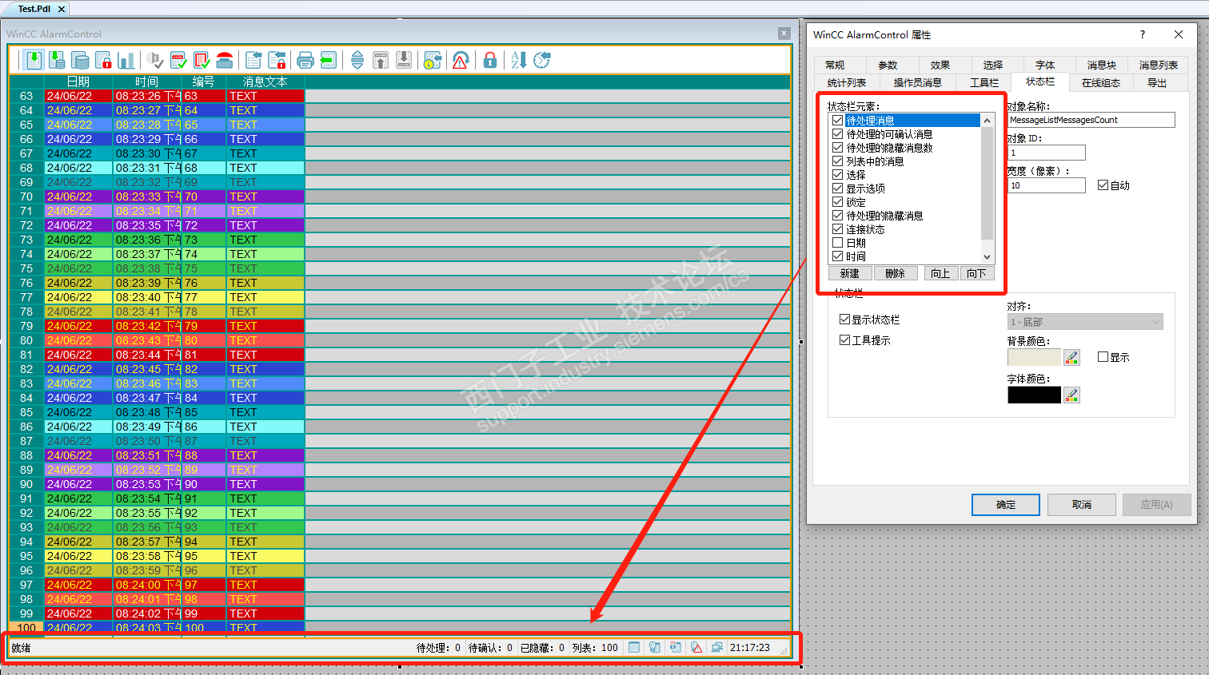Open the short-term archive list icon
This screenshot has height=675, width=1209.
tap(57, 60)
